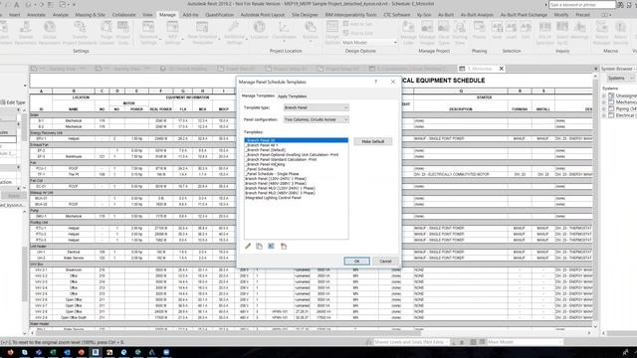Click the Edit template pencil icon
Viewport: 637px width, 358px height.
[x=248, y=246]
